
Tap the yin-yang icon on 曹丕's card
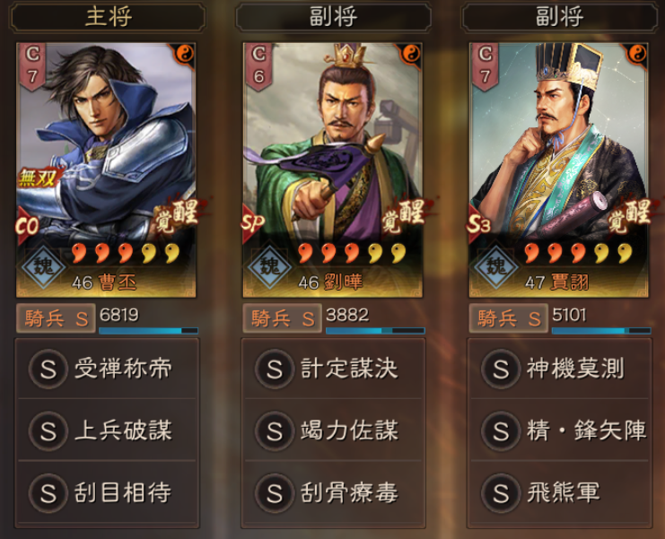pyautogui.click(x=185, y=54)
